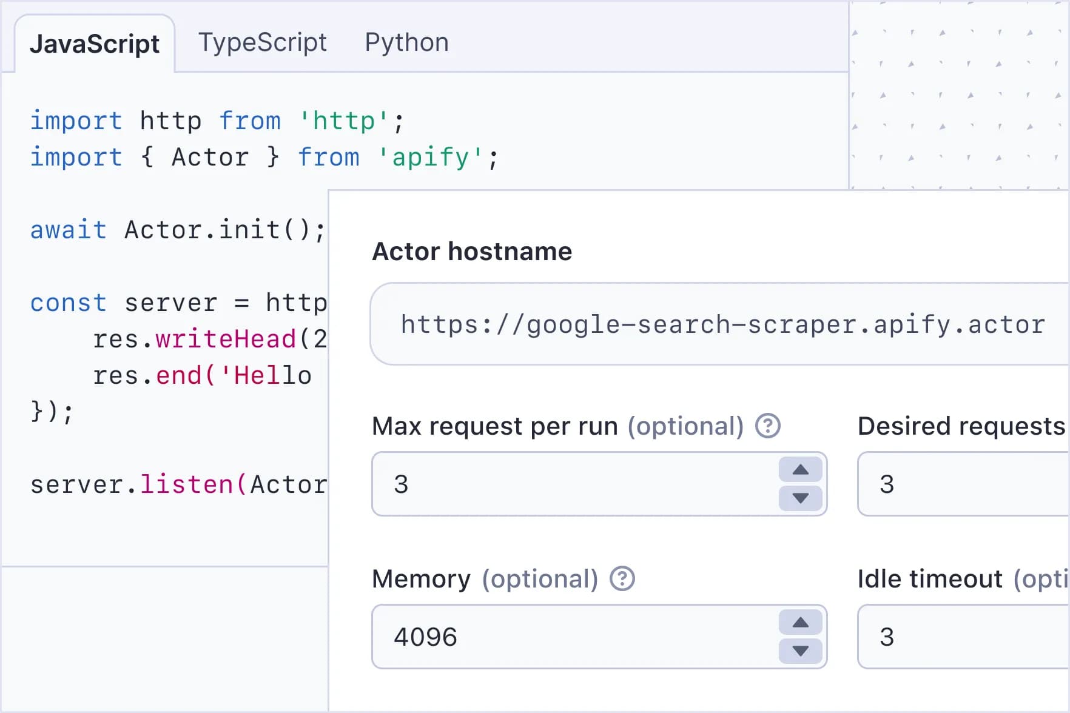The width and height of the screenshot is (1070, 713).
Task: Show help for Max request per run
Action: point(767,426)
